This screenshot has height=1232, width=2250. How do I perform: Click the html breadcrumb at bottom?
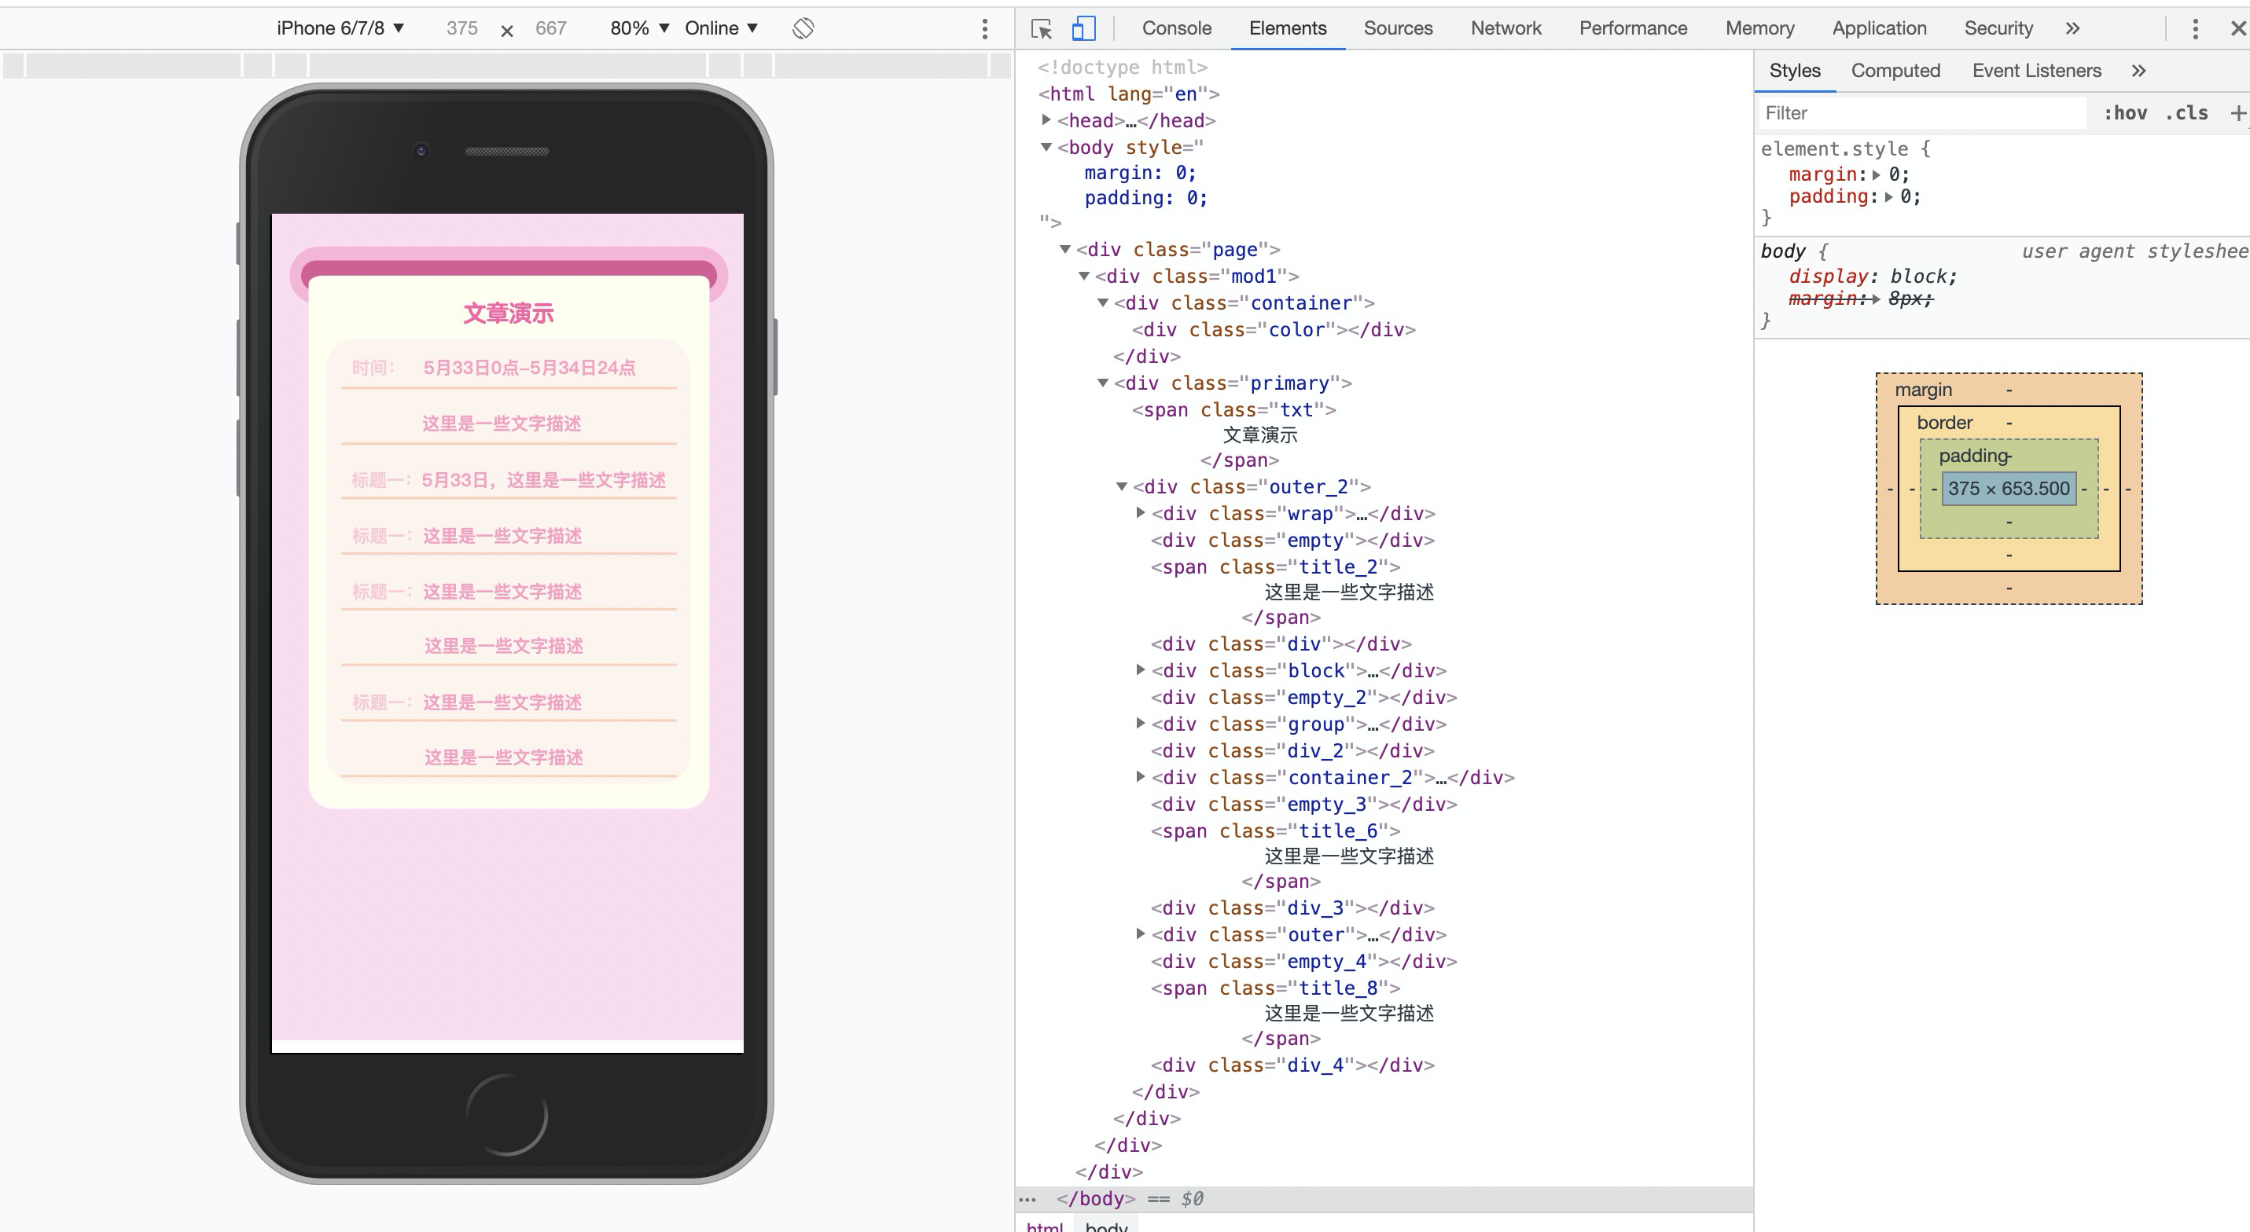pyautogui.click(x=1045, y=1225)
